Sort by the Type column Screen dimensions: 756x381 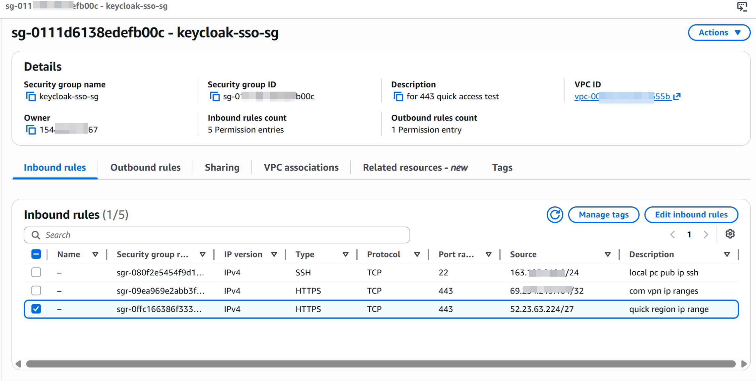(345, 254)
